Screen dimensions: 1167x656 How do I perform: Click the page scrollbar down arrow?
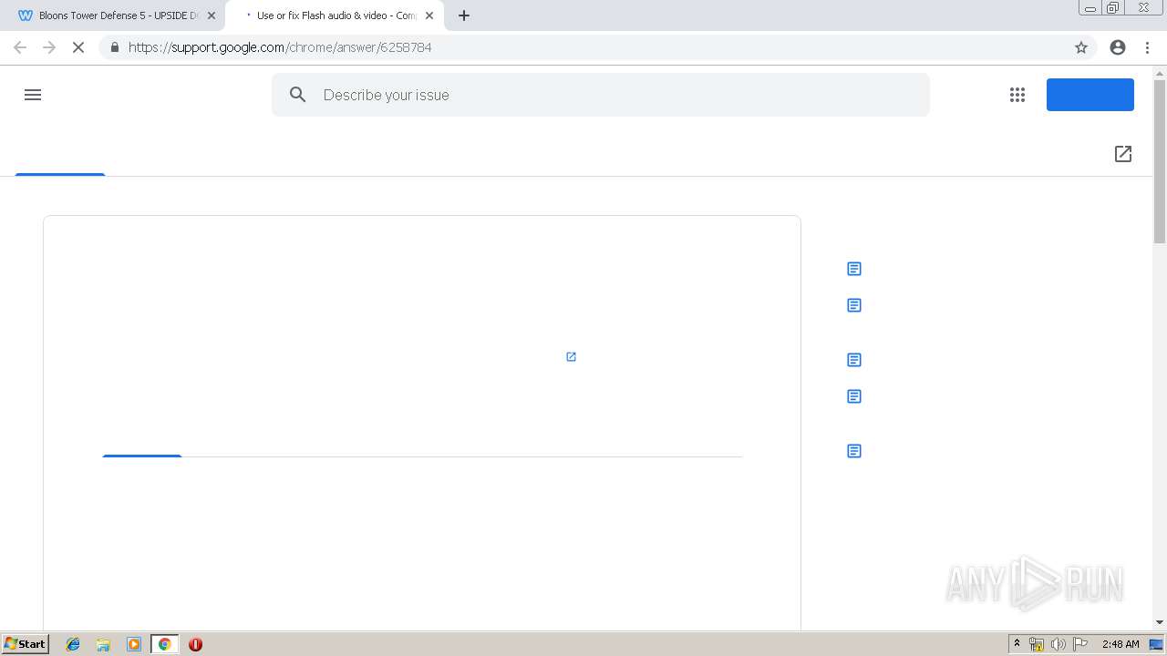[1160, 622]
